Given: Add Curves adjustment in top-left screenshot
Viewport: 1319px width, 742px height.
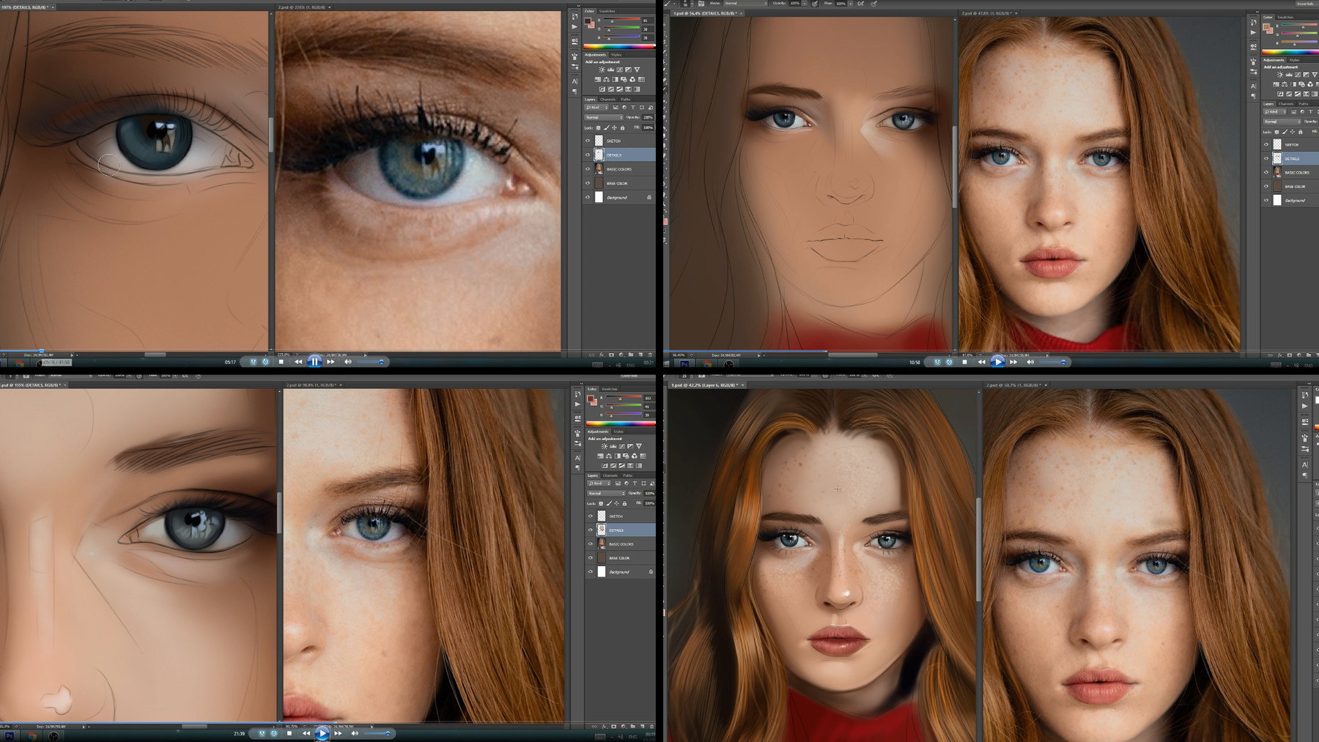Looking at the screenshot, I should pyautogui.click(x=619, y=70).
